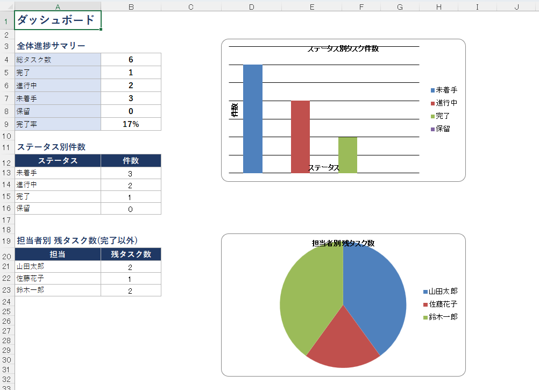This screenshot has width=539, height=390.
Task: Click the 完了 legend entry in bar chart
Action: [440, 116]
